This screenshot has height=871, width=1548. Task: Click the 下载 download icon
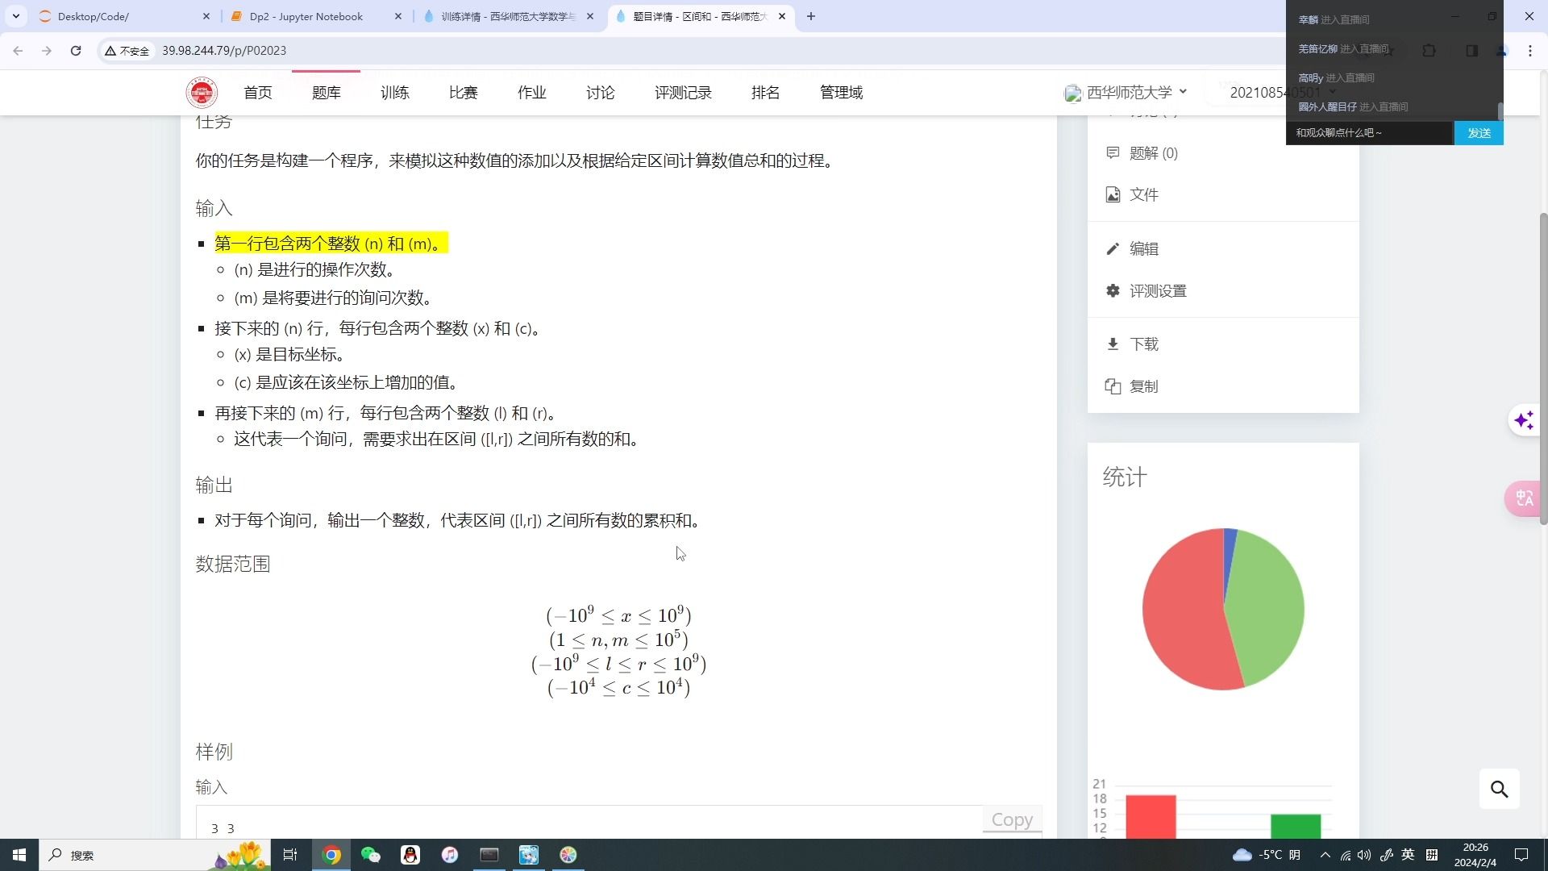(1113, 344)
